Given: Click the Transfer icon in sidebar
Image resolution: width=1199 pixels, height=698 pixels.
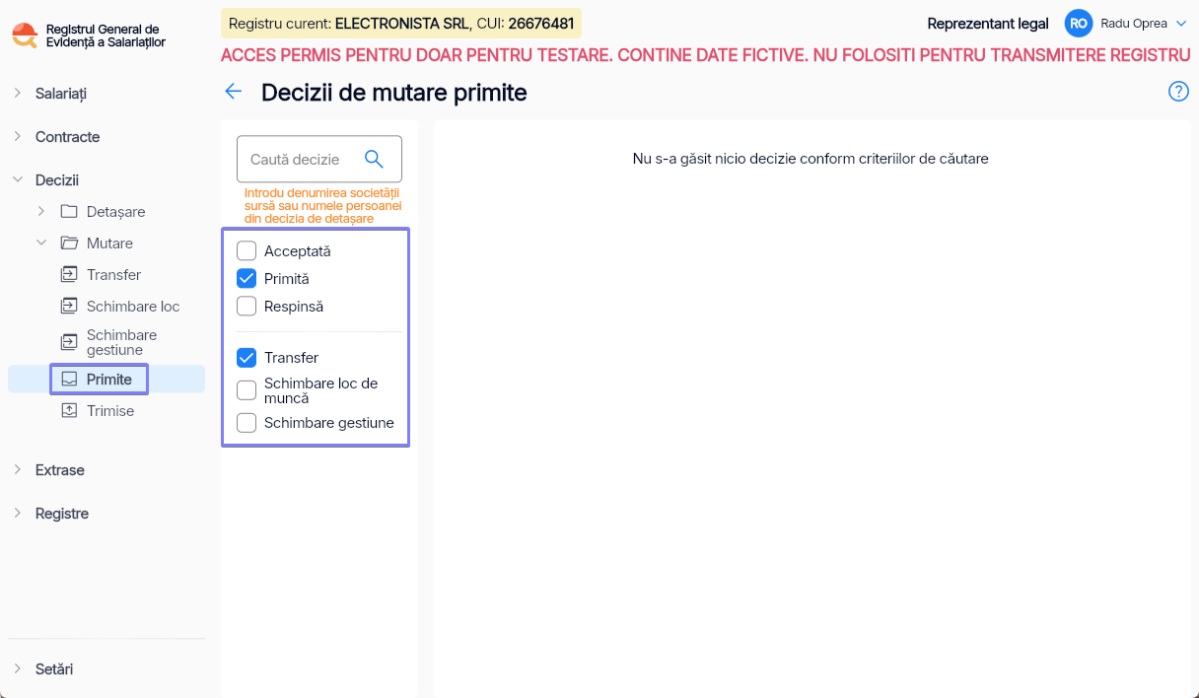Looking at the screenshot, I should (x=69, y=275).
